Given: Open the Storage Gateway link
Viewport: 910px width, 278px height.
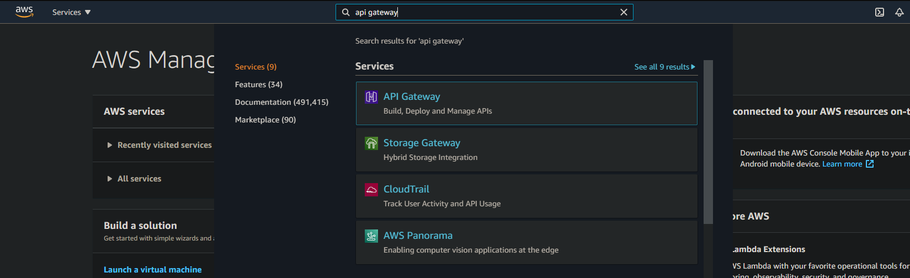Looking at the screenshot, I should [x=422, y=143].
